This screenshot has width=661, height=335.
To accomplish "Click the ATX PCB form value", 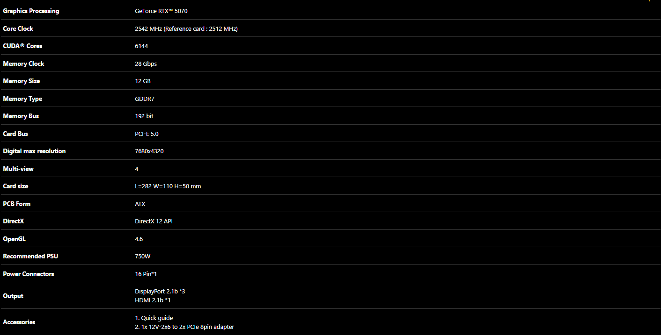I will pos(140,204).
